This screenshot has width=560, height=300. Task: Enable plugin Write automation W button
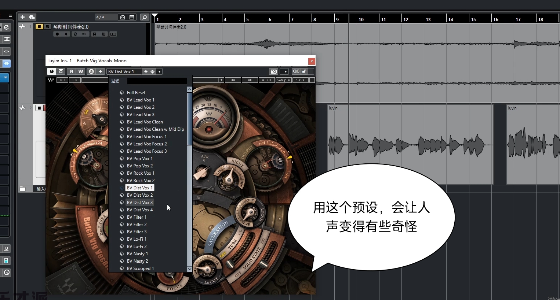point(81,71)
